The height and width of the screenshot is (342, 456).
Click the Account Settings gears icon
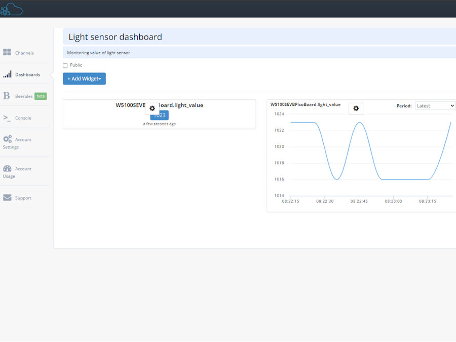point(7,139)
